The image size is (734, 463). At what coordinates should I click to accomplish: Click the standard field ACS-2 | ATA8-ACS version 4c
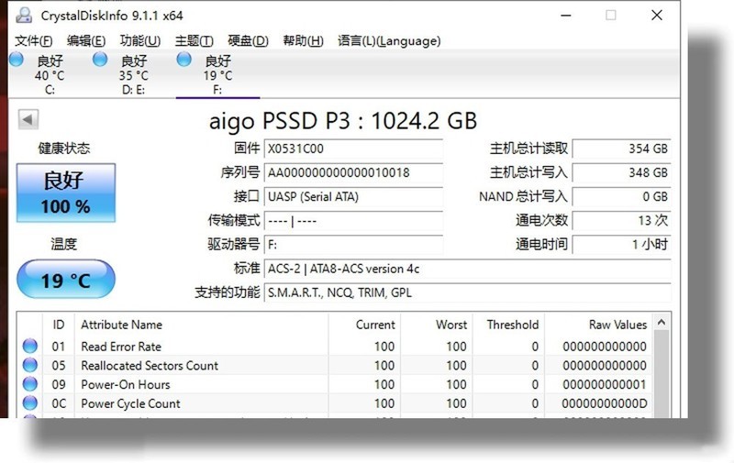coord(468,269)
